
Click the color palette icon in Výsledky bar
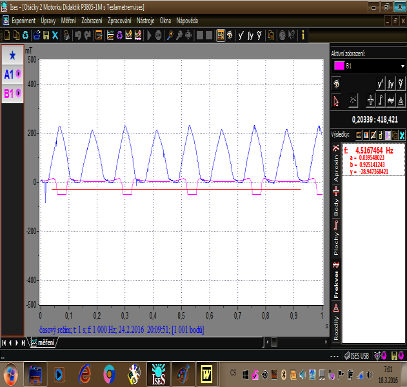[366, 135]
